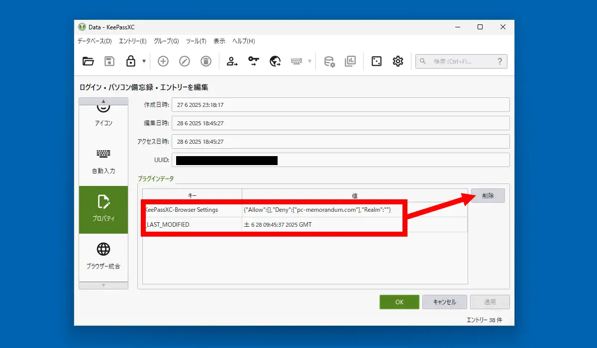Focus the 検索 search field

pos(461,61)
